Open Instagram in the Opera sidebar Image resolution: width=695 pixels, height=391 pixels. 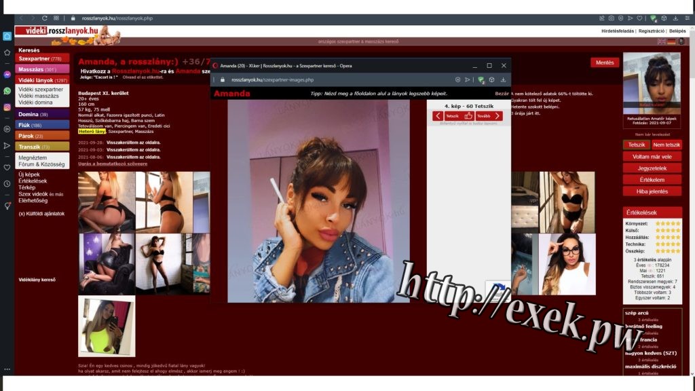coord(7,107)
